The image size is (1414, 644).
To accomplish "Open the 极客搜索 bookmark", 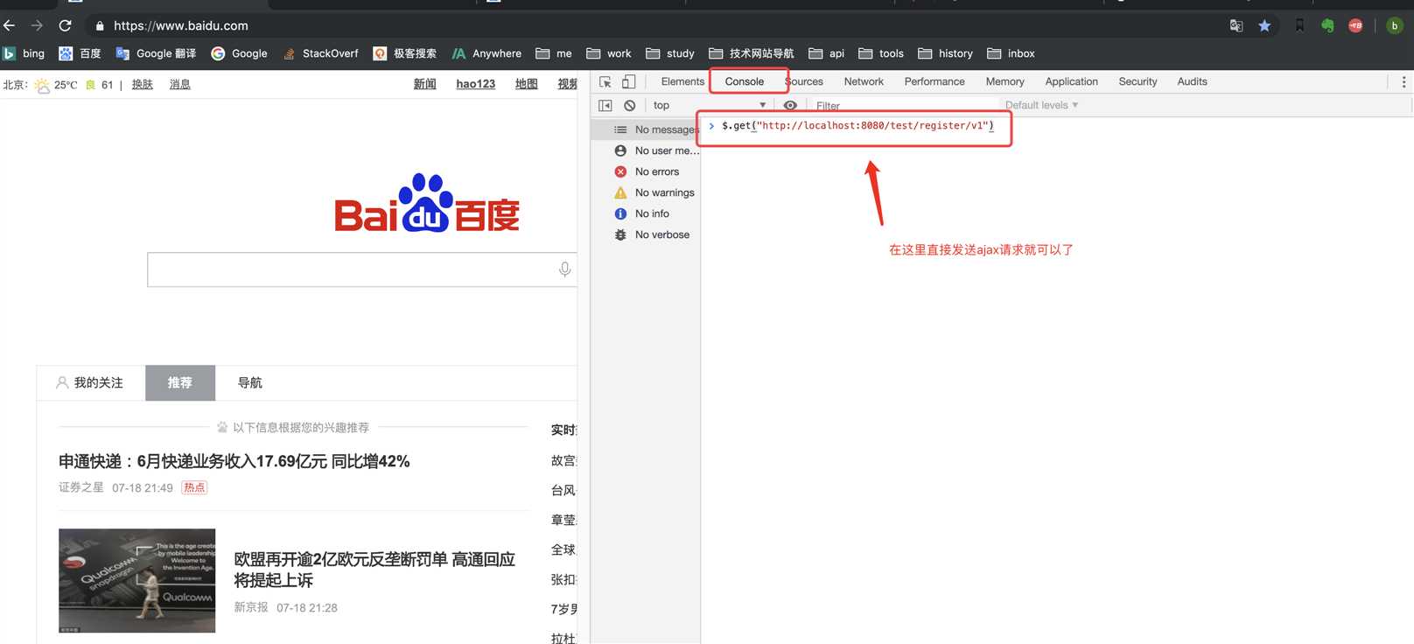I will 405,53.
